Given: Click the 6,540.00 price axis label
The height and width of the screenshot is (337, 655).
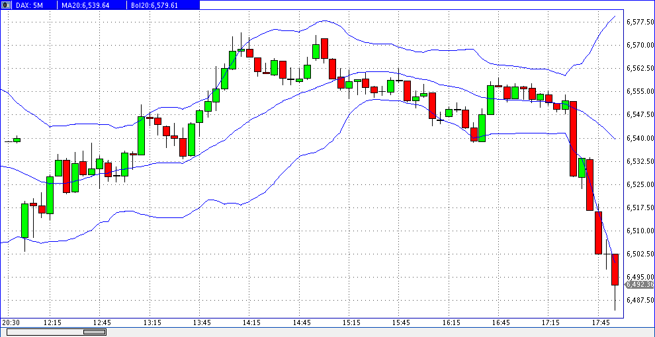Looking at the screenshot, I should pos(640,137).
